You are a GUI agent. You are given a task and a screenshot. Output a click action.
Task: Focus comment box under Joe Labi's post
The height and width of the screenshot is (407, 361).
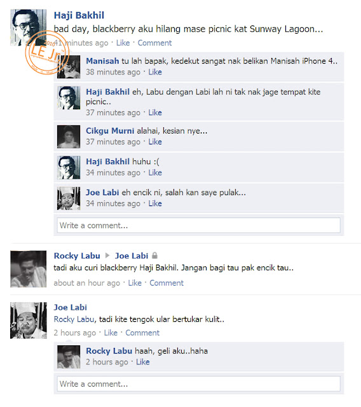199,383
